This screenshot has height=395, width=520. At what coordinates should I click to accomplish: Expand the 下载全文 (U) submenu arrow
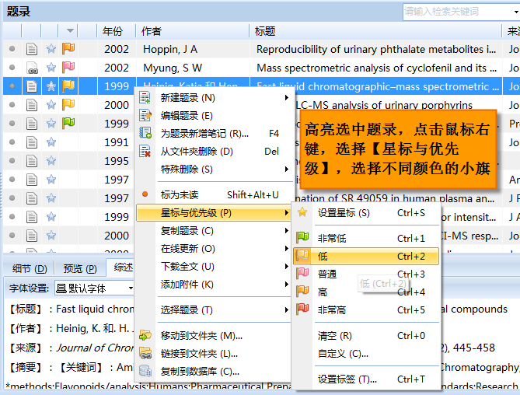[x=287, y=267]
